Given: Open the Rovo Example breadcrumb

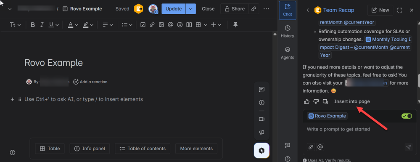Looking at the screenshot, I should [x=82, y=9].
